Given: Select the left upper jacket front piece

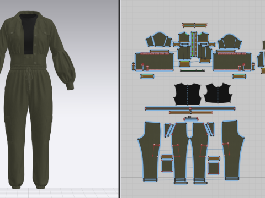Looking at the screenshot, I should tap(184, 38).
